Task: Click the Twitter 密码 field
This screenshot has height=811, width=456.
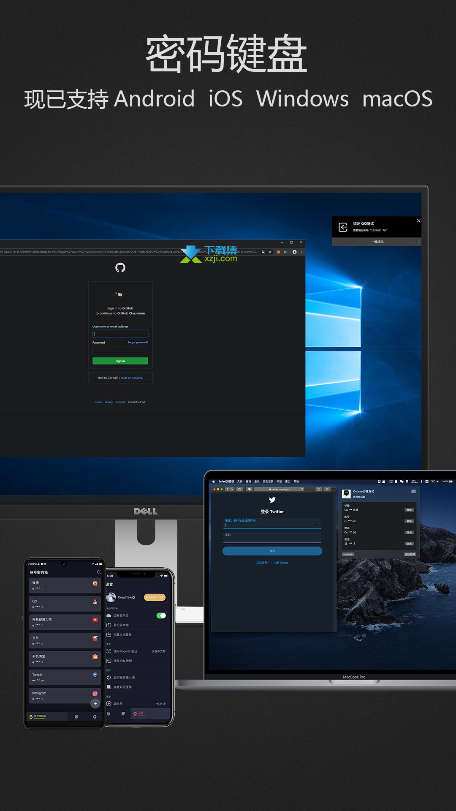Action: (x=272, y=537)
